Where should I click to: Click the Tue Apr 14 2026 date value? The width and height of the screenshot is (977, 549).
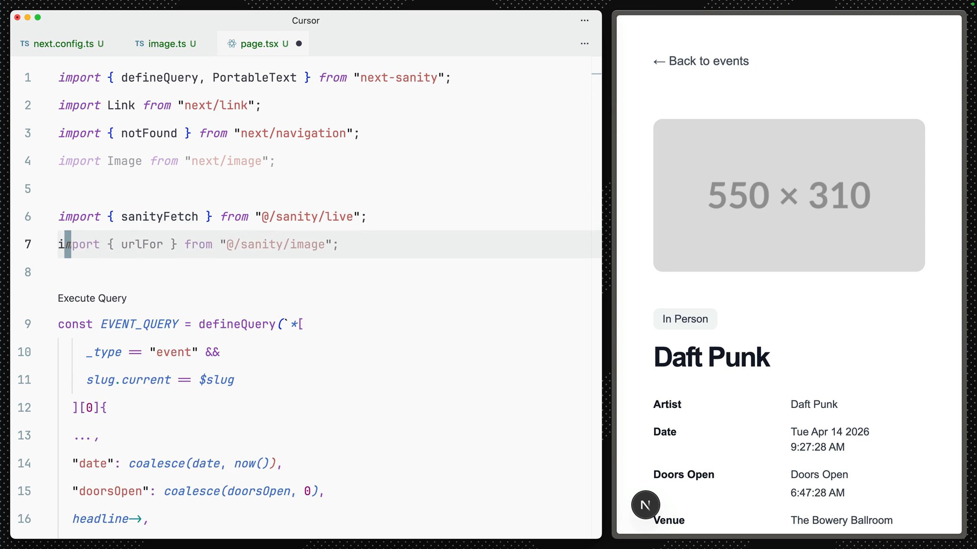coord(830,432)
